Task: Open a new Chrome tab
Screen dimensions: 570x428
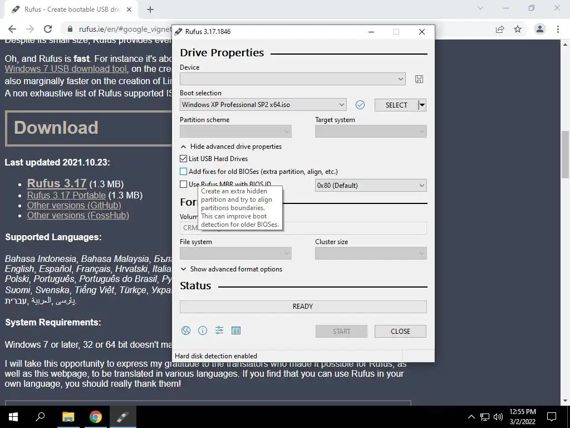Action: click(x=150, y=9)
